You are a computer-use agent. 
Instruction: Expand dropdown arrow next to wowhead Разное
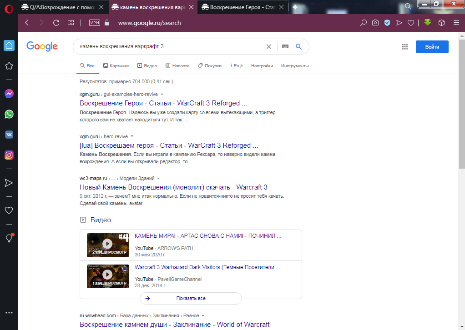(203, 315)
